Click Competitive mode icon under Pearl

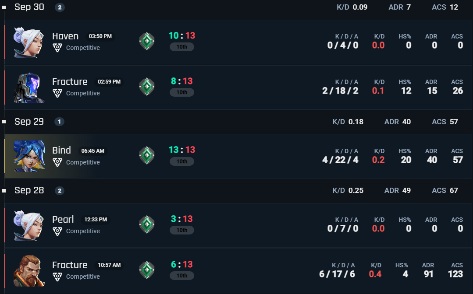click(x=57, y=231)
